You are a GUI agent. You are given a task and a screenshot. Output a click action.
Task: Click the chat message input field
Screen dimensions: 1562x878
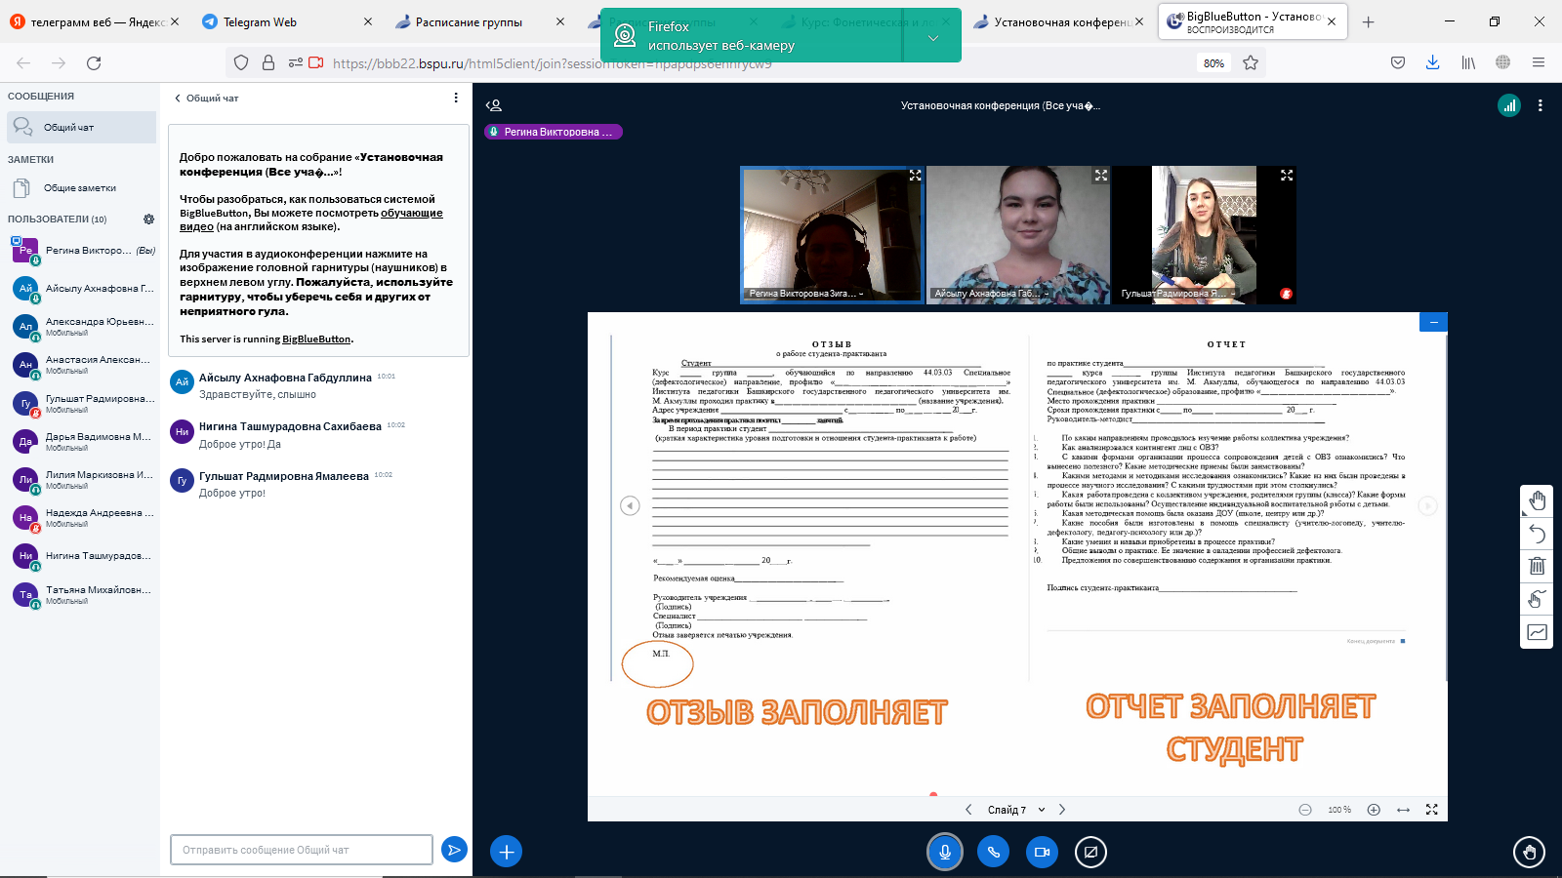301,850
